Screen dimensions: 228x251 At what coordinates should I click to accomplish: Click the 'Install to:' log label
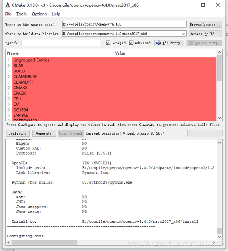(x=24, y=221)
